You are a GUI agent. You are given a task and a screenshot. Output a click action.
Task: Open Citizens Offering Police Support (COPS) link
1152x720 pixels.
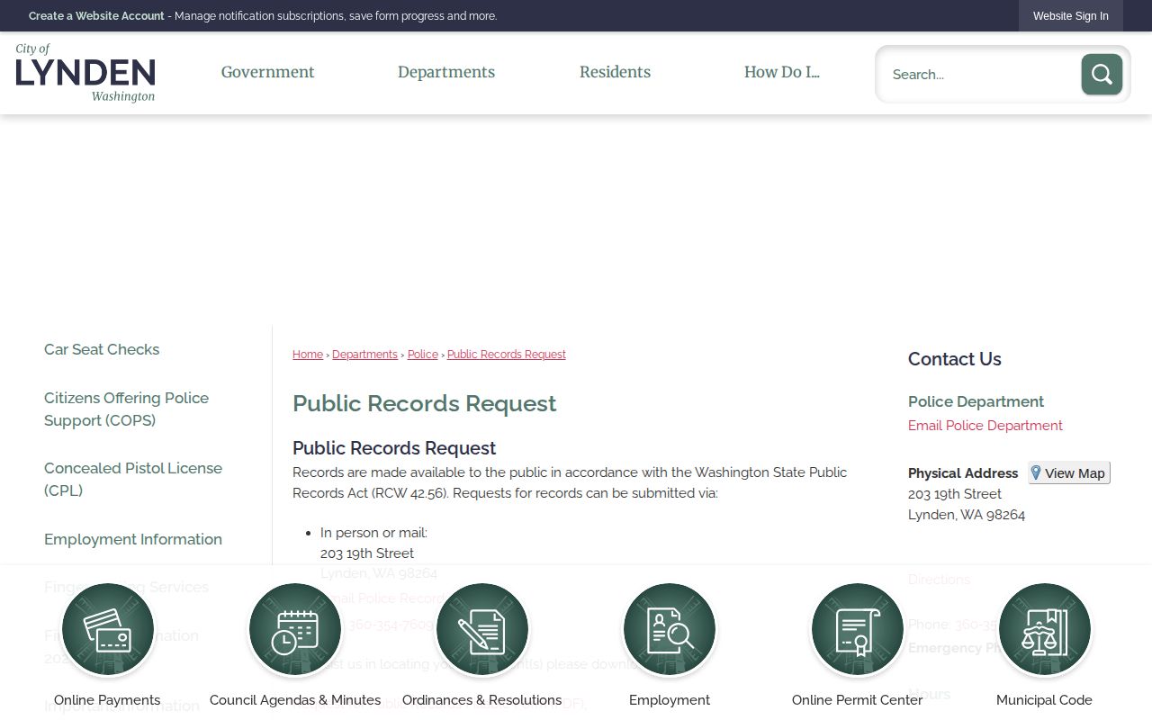(126, 409)
